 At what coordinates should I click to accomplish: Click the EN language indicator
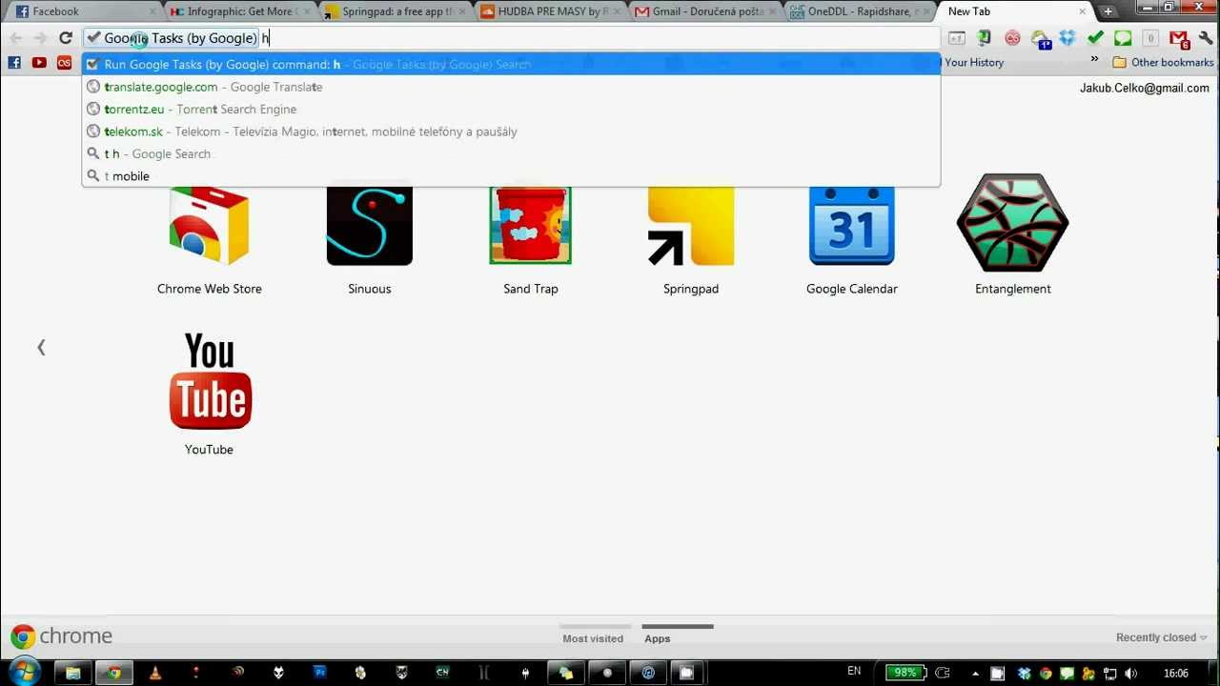[x=854, y=671]
